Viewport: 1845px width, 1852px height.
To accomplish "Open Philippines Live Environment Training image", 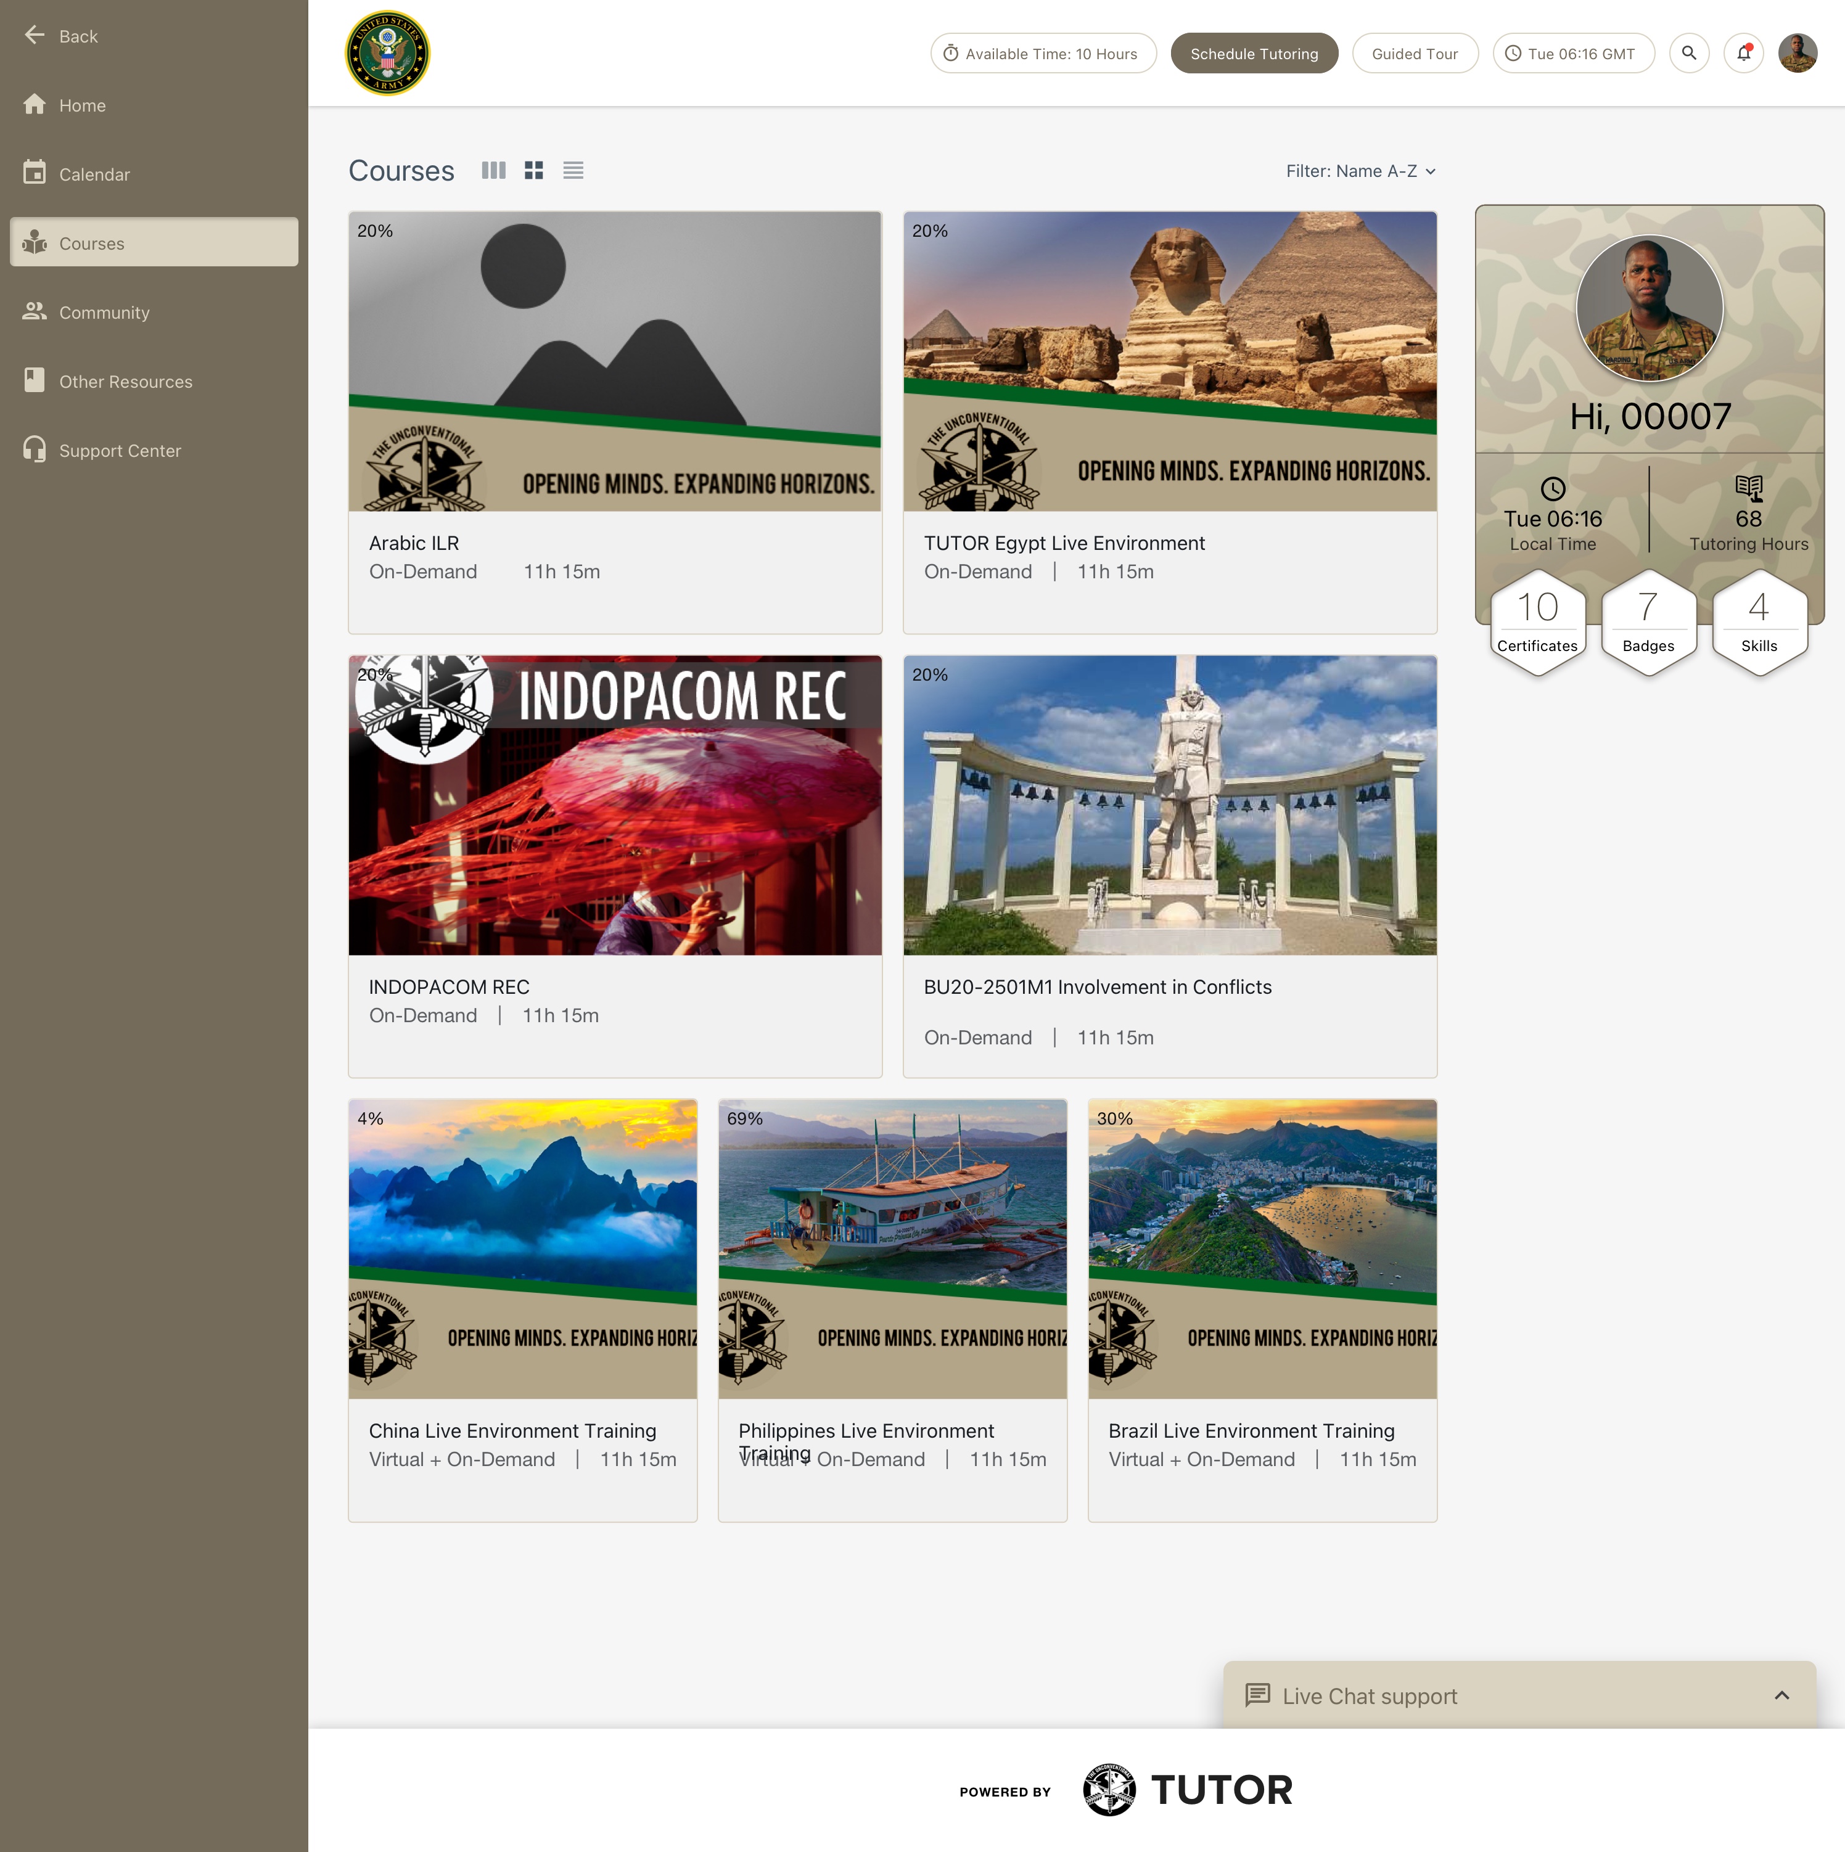I will pos(893,1249).
